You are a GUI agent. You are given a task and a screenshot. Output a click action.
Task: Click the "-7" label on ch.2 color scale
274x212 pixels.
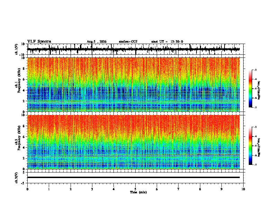pos(255,165)
